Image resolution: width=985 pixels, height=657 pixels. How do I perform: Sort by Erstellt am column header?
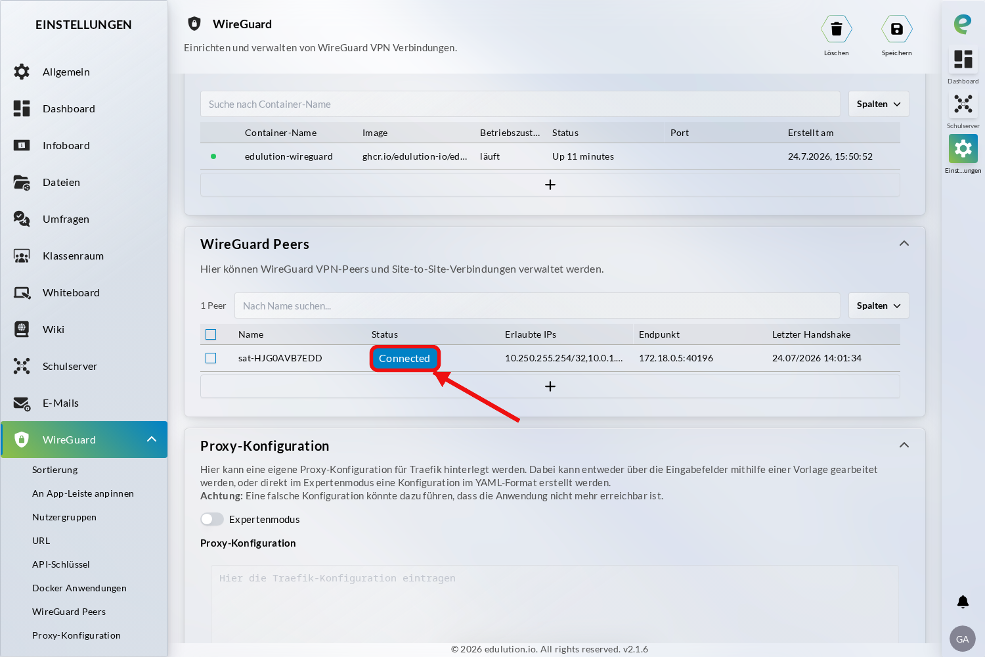pos(811,133)
